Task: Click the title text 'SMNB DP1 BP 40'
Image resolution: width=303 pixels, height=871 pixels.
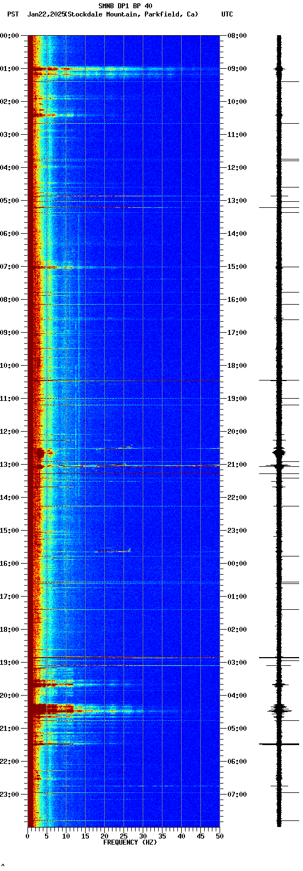Action: (x=125, y=6)
